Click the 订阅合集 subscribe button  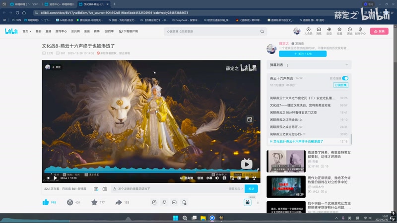pyautogui.click(x=341, y=85)
